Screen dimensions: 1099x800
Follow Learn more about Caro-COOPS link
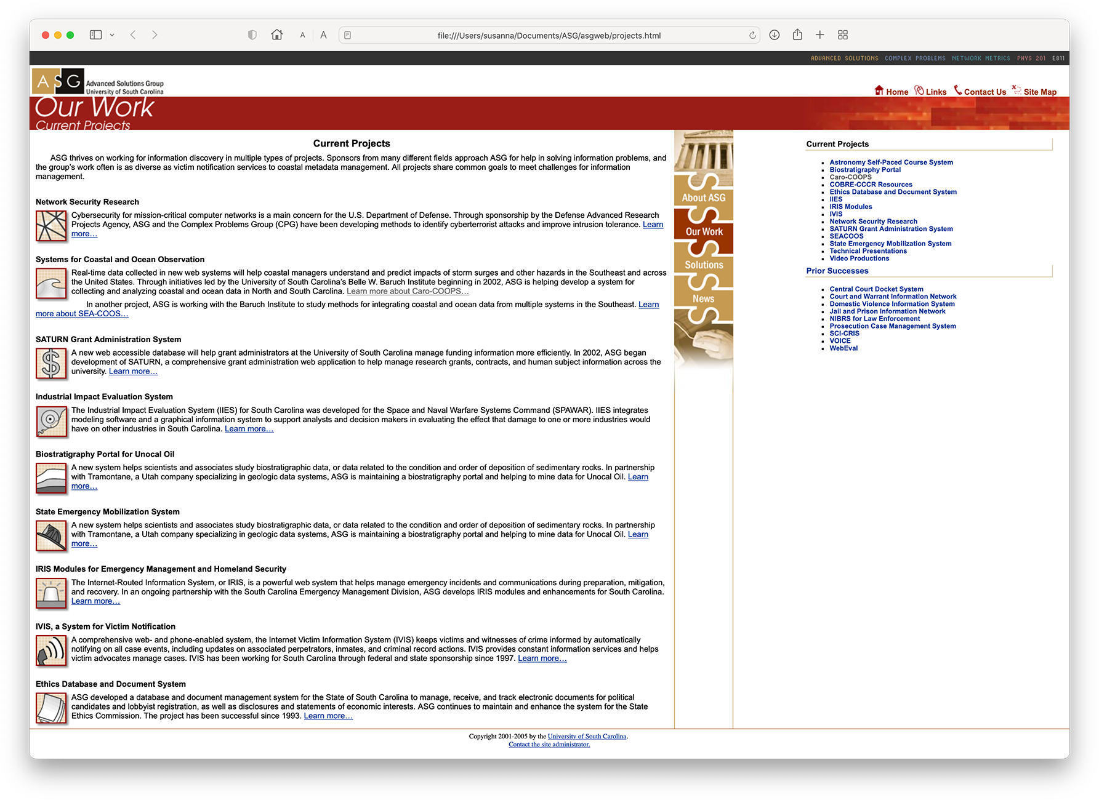408,291
